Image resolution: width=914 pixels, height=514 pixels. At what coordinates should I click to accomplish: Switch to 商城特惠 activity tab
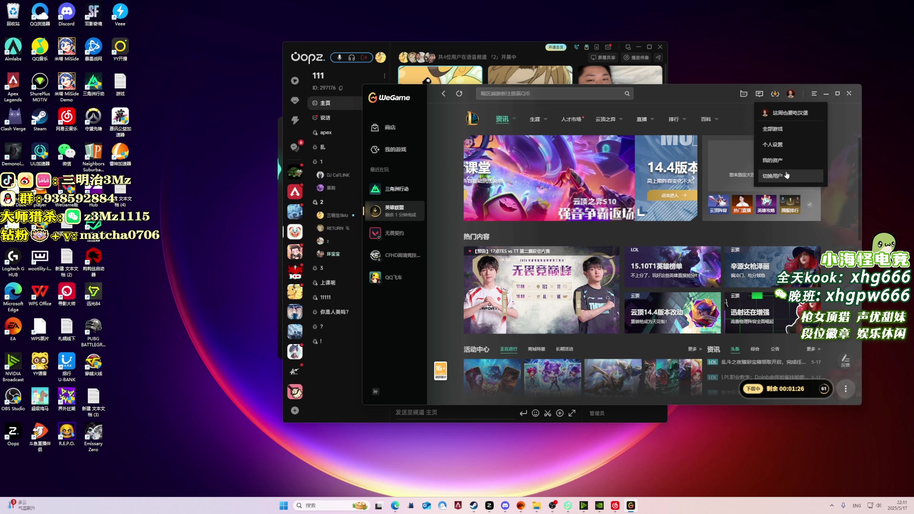click(536, 349)
